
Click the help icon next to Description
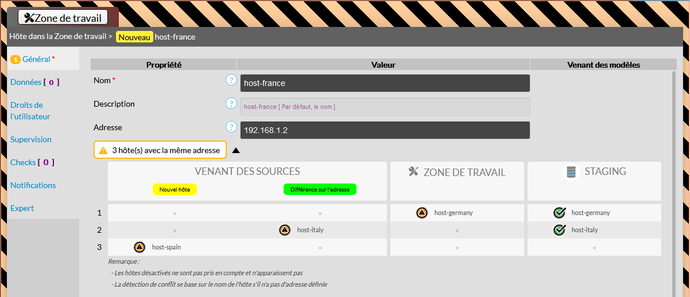[231, 104]
